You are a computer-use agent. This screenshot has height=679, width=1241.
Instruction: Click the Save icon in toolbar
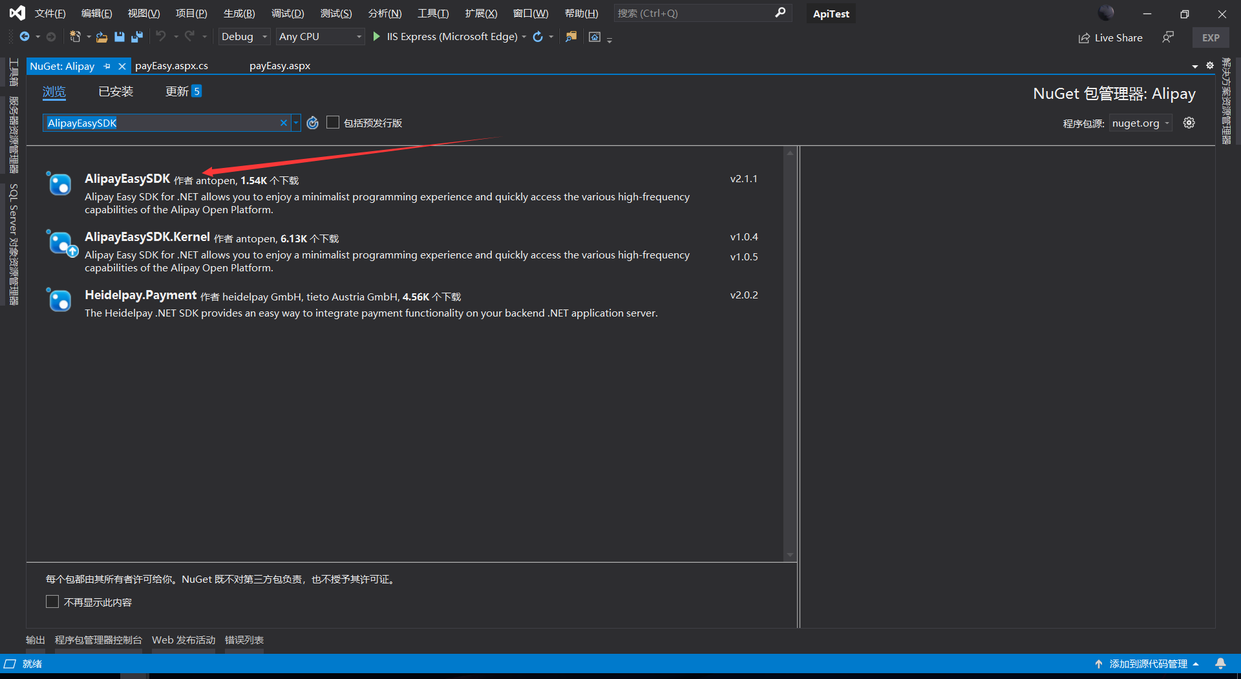tap(120, 37)
